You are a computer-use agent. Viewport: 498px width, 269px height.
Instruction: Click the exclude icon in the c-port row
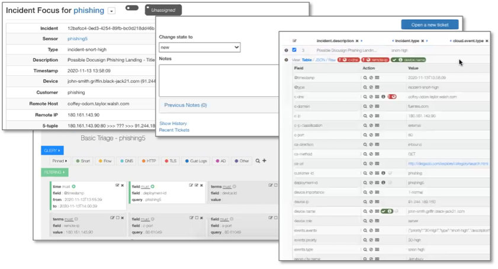371,135
